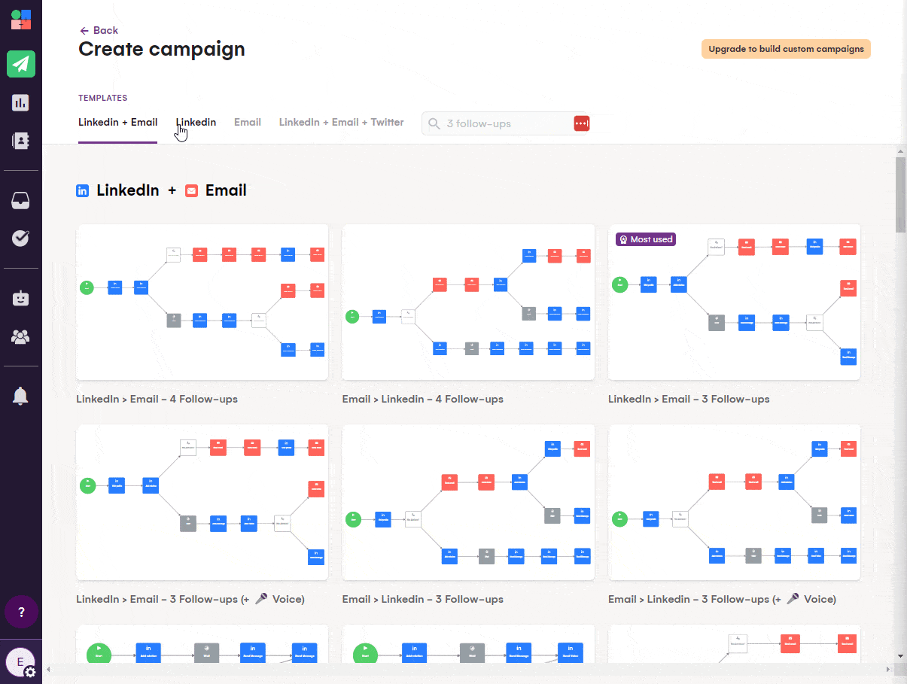The height and width of the screenshot is (684, 907).
Task: Open the Campaigns paper-plane icon
Action: coord(21,64)
